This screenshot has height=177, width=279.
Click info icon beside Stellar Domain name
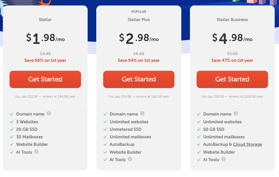pyautogui.click(x=49, y=113)
